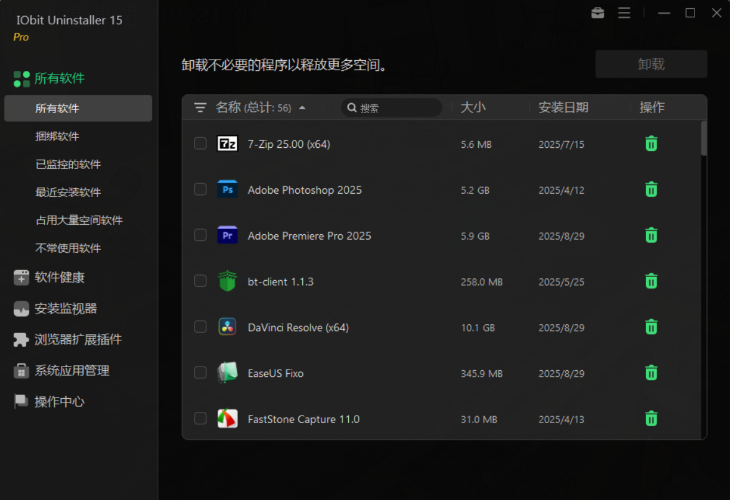Sort by the 名称 column header
The width and height of the screenshot is (730, 500).
click(228, 107)
